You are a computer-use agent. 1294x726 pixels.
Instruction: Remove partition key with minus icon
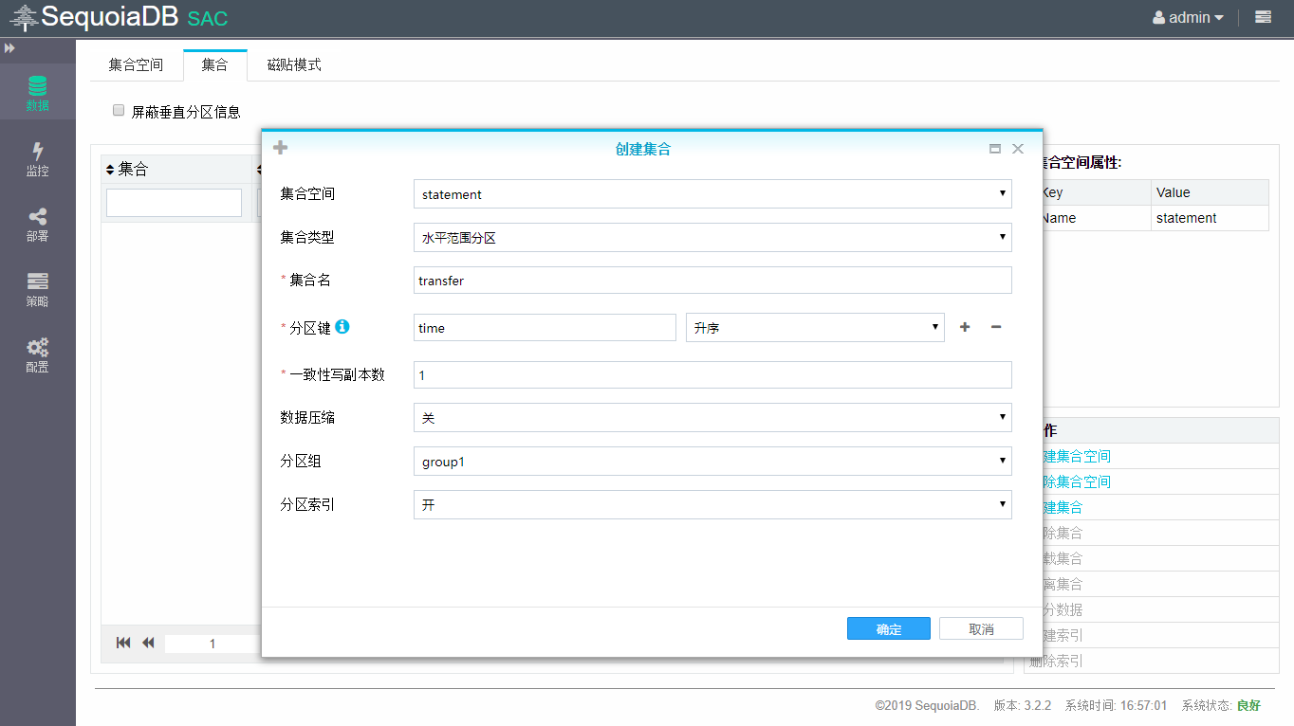pyautogui.click(x=996, y=327)
